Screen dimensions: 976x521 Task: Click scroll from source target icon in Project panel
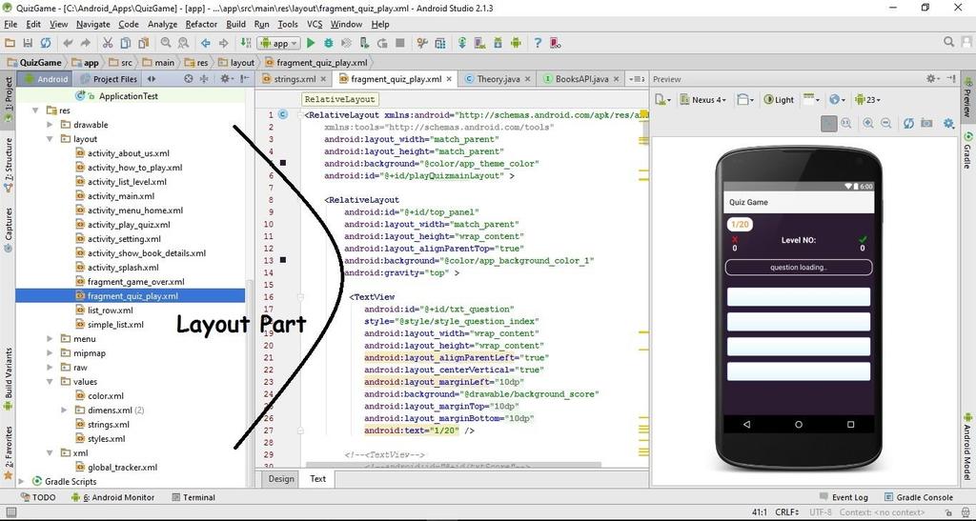click(189, 79)
